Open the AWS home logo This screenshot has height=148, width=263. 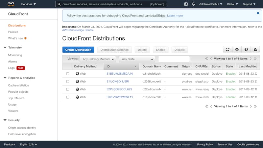click(x=11, y=4)
